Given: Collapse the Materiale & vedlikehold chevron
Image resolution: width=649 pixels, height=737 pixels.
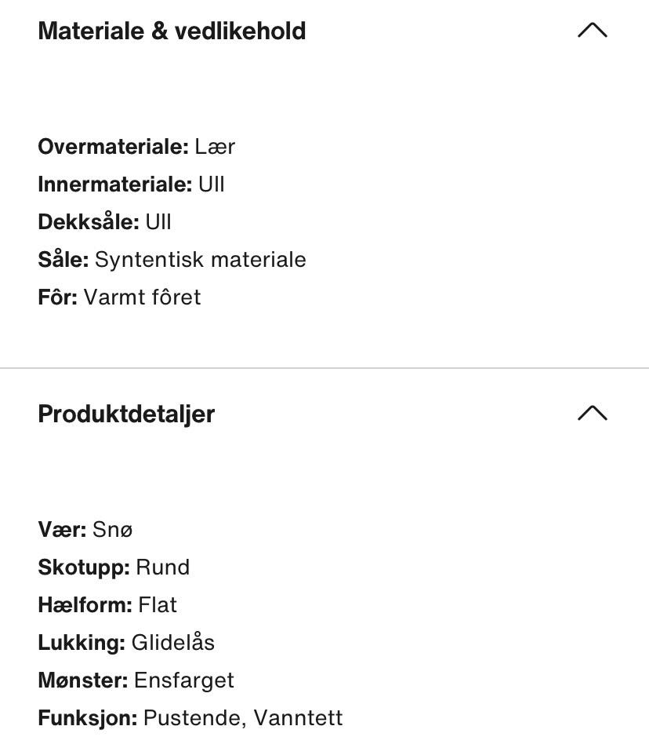Looking at the screenshot, I should (593, 30).
